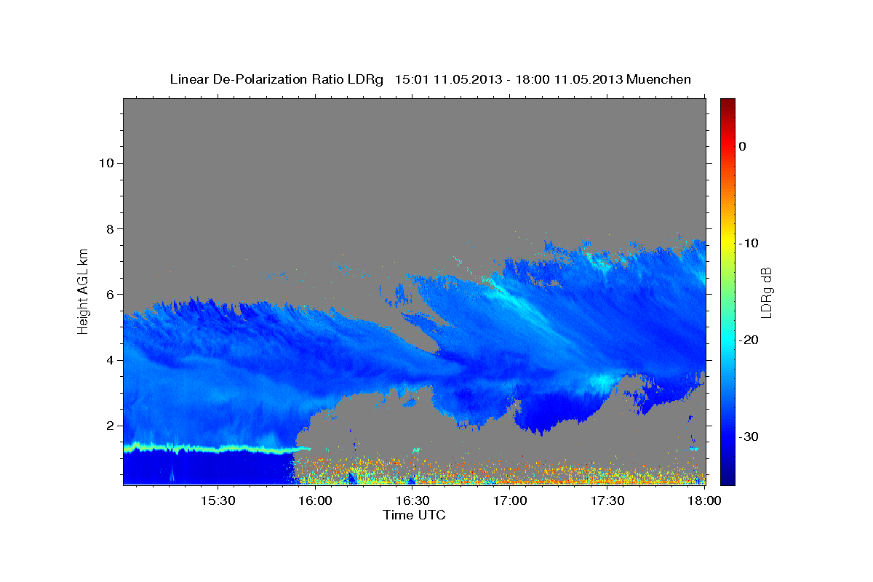Click the "Muenchen" location in the title
Viewport: 873px width, 582px height.
tap(658, 79)
